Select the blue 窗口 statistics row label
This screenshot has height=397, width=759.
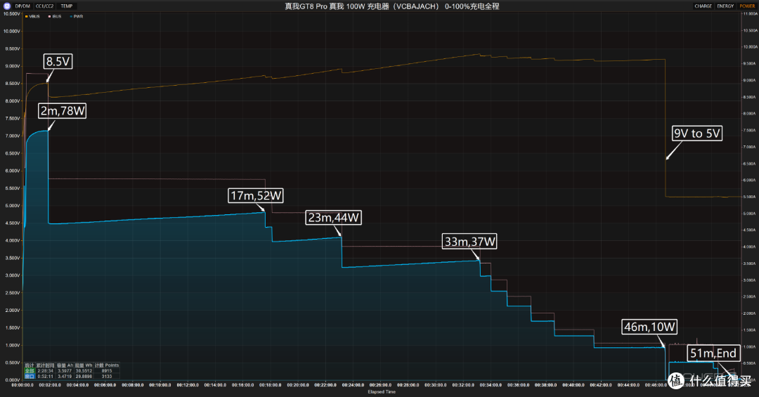coord(30,376)
